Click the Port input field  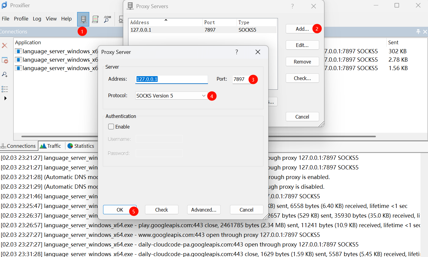pos(240,79)
